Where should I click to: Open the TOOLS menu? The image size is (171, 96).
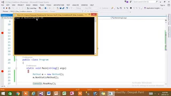click(49, 5)
